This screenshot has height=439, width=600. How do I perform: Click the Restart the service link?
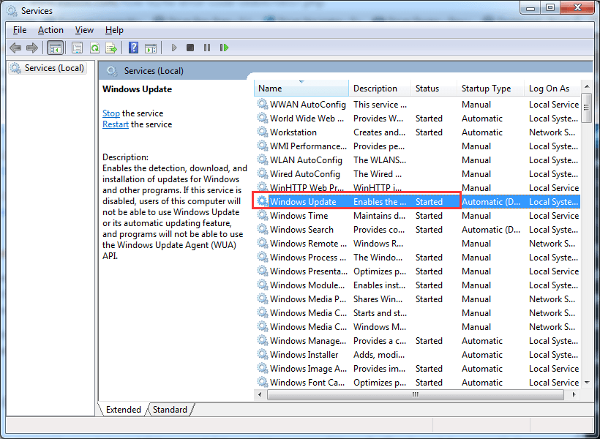coord(116,124)
